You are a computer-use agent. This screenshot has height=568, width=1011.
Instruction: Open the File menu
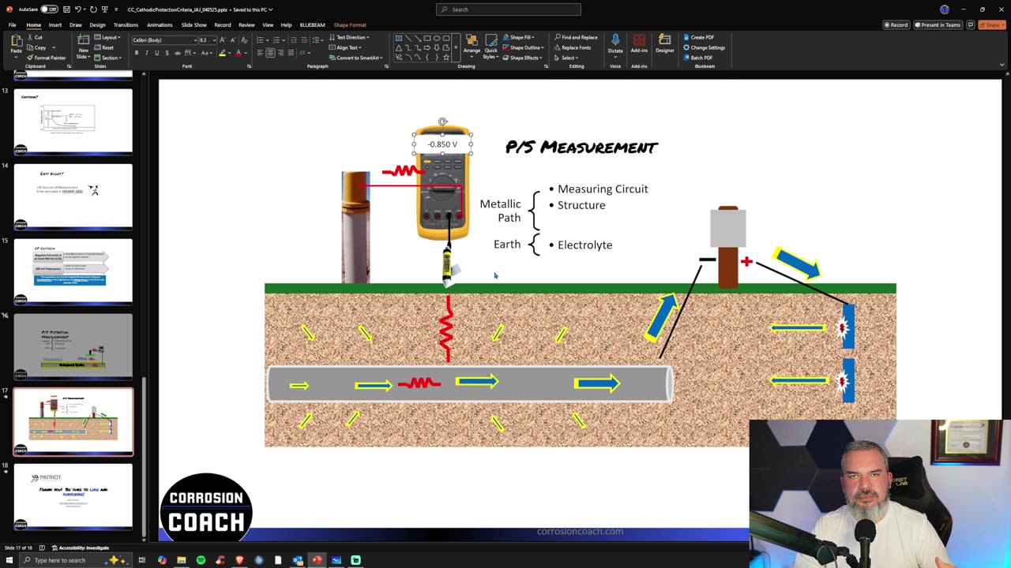coord(12,25)
